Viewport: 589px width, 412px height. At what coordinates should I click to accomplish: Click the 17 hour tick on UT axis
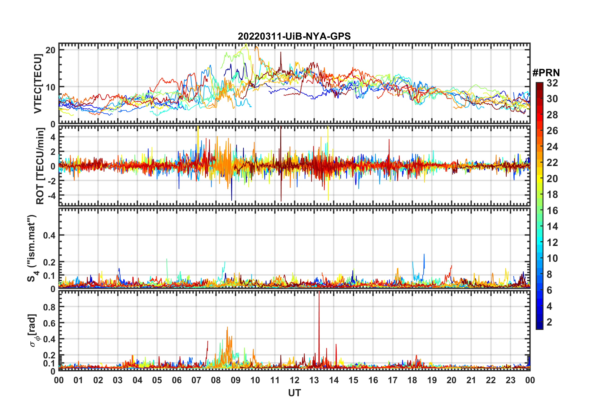pyautogui.click(x=393, y=380)
